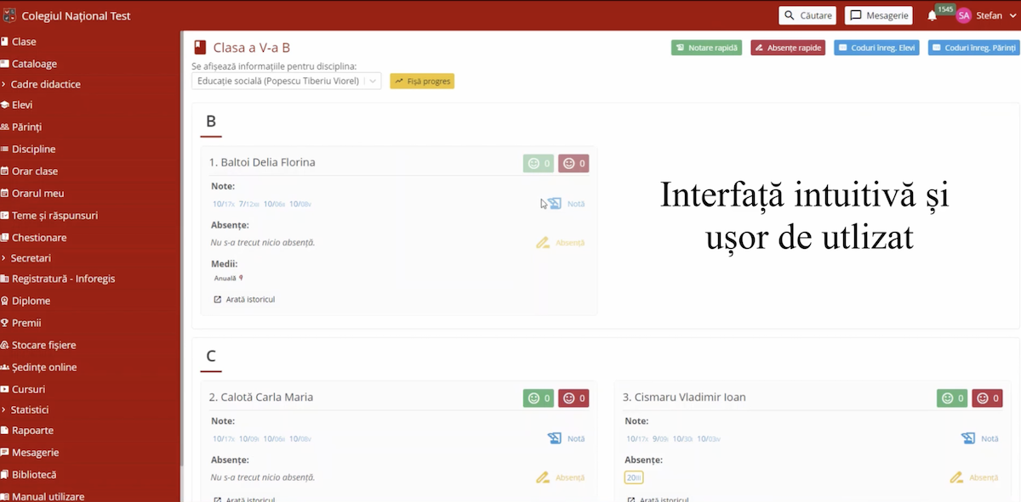
Task: Click Baltoi Delia's green positive smiley counter
Action: (x=539, y=163)
